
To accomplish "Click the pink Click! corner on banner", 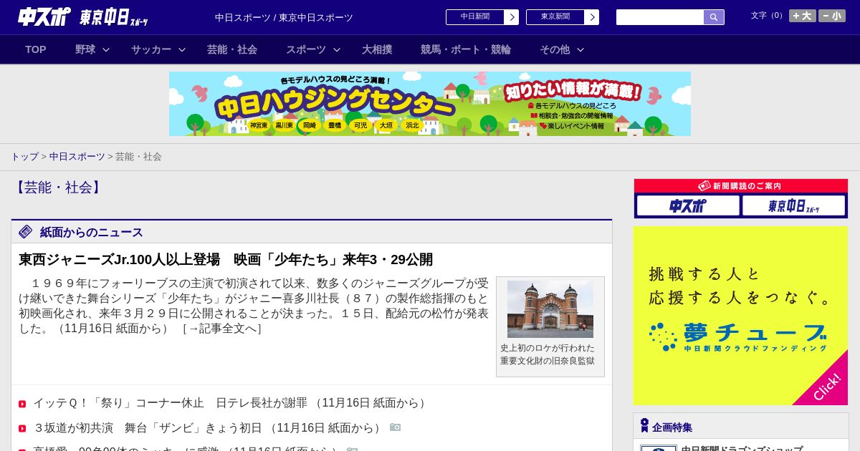I will point(826,386).
